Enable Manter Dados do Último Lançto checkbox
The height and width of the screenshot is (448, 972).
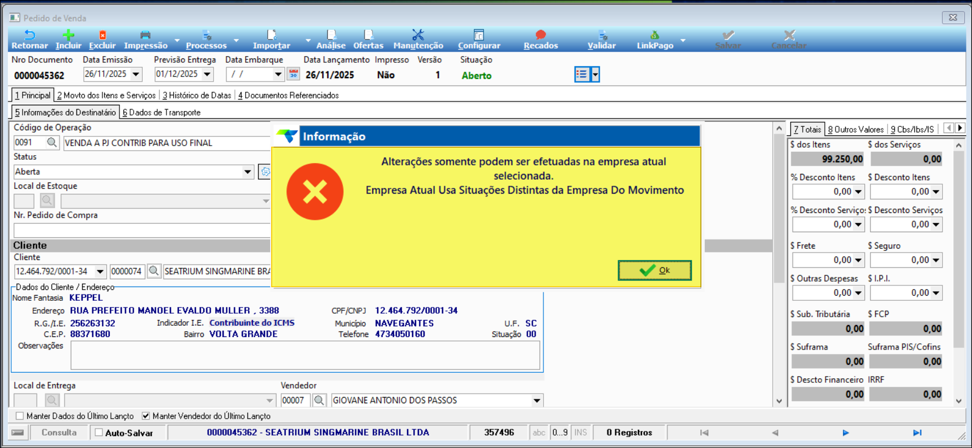(20, 416)
